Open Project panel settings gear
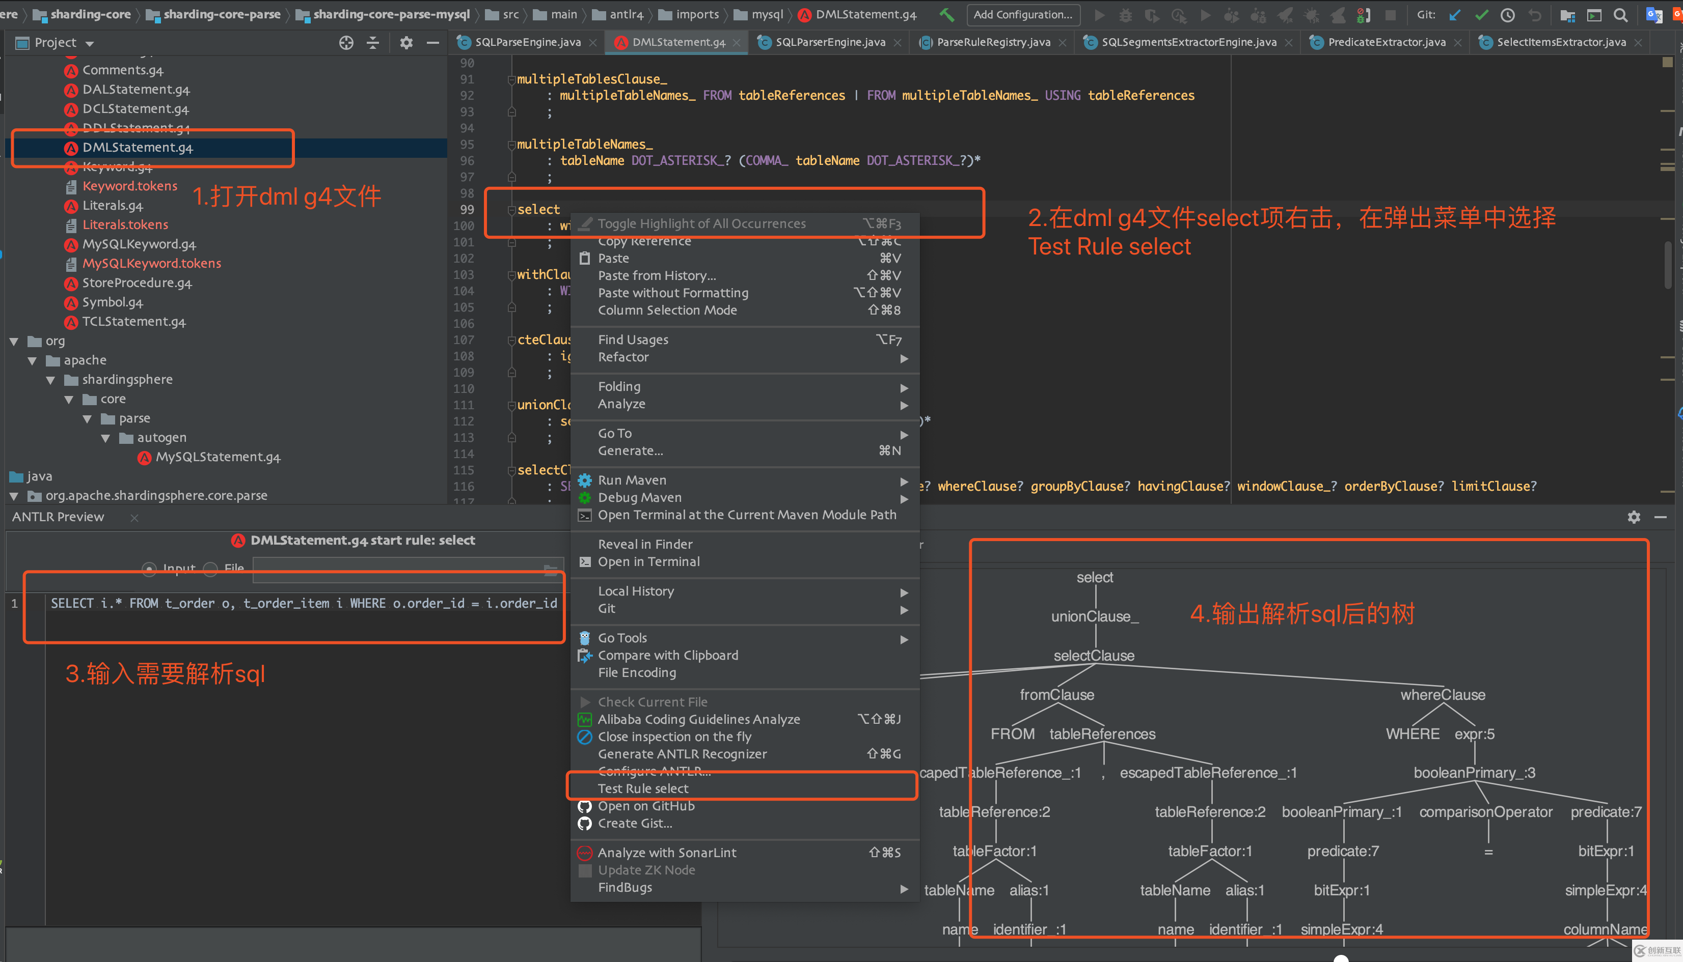This screenshot has height=962, width=1683. click(406, 43)
